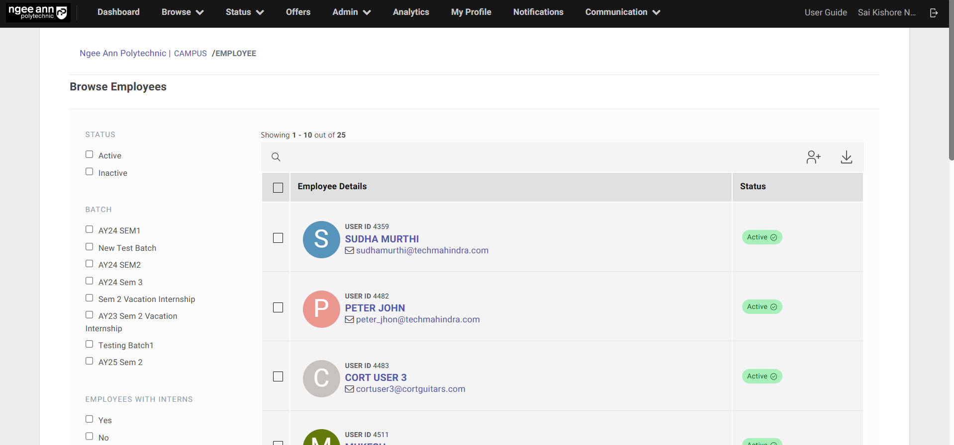Click the Ngee Ann Polytechnic logo

pyautogui.click(x=38, y=12)
